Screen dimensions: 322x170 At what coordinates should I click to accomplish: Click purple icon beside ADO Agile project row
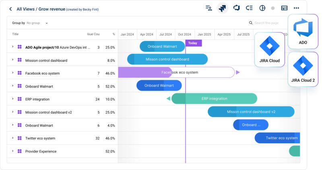19,47
